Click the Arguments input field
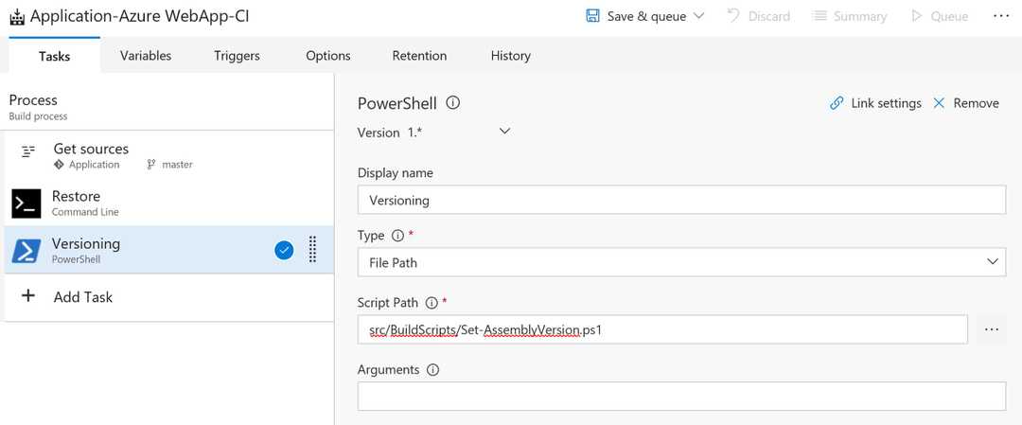1022x425 pixels. click(x=681, y=397)
